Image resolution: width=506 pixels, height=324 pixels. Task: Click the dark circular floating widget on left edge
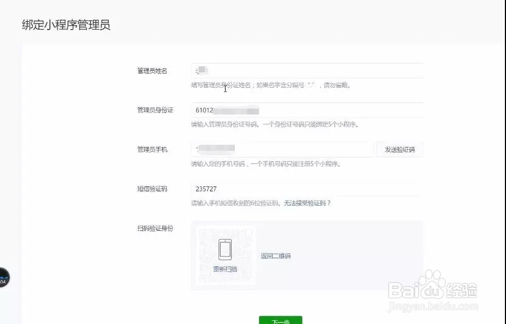click(x=4, y=278)
